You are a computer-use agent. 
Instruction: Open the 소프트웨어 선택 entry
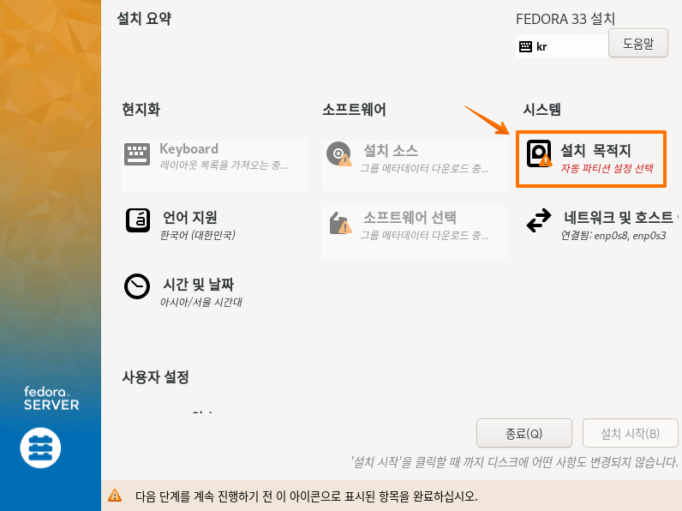tap(415, 232)
